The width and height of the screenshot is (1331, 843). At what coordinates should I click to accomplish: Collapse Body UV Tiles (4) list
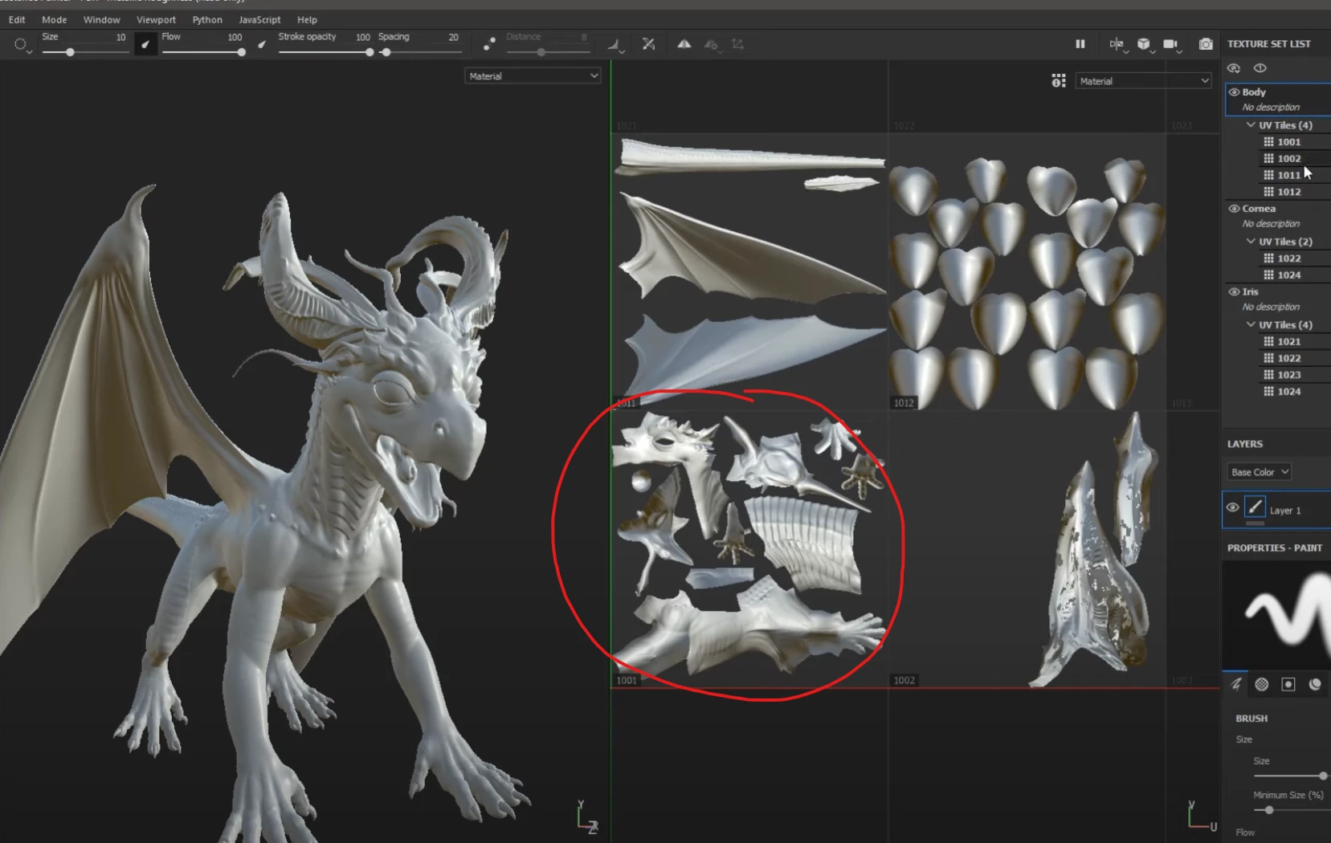1251,125
